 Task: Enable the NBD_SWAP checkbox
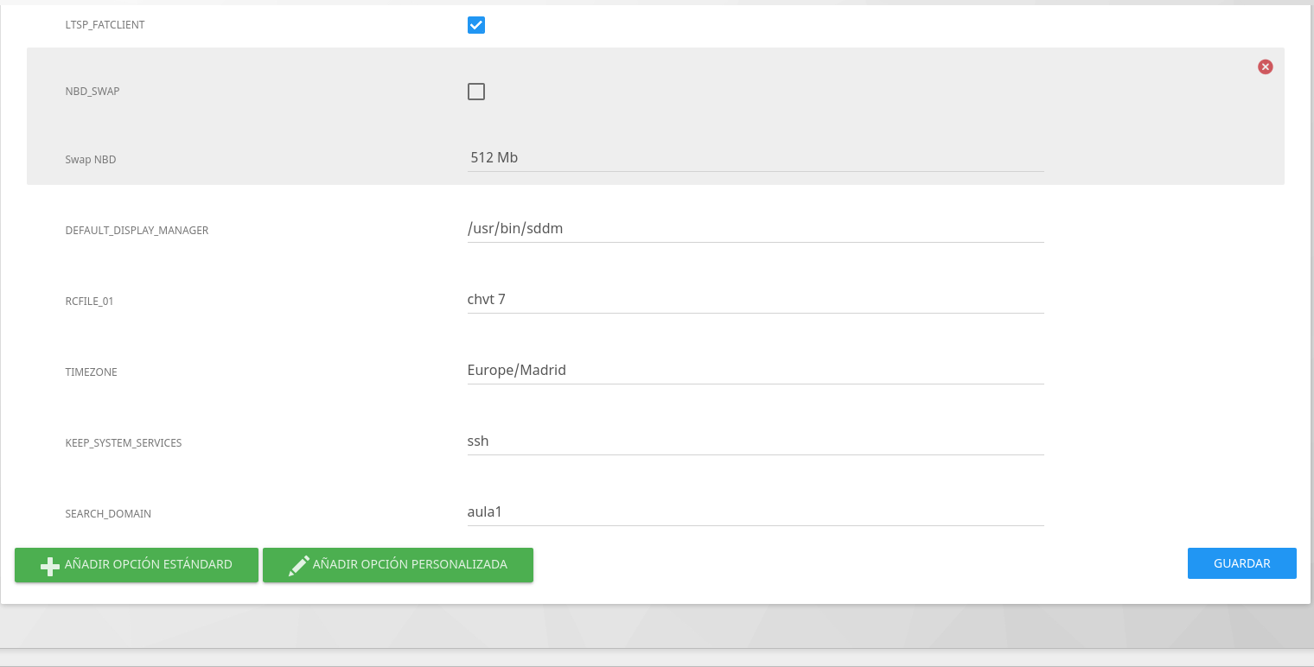(476, 92)
